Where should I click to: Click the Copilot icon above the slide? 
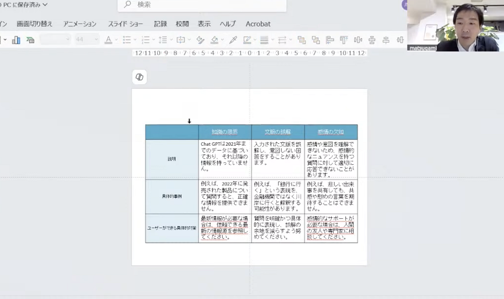pyautogui.click(x=140, y=77)
